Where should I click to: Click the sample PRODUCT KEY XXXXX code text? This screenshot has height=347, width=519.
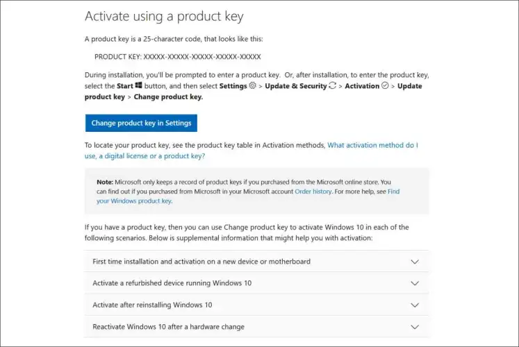pyautogui.click(x=177, y=56)
